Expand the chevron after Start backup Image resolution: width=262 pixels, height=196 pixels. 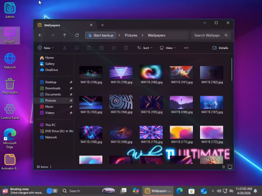point(119,35)
